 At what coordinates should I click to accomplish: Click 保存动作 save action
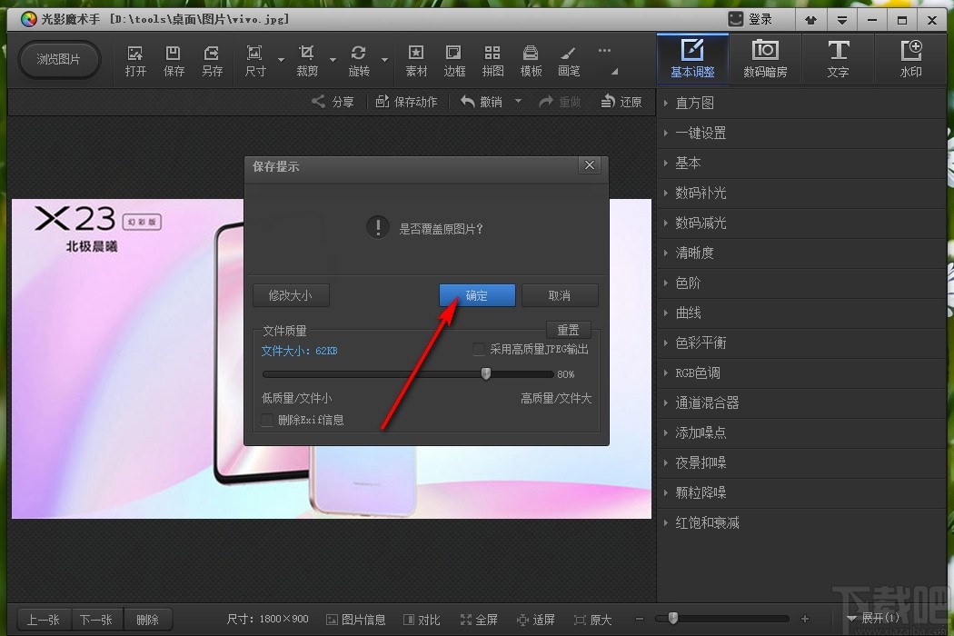pos(406,102)
